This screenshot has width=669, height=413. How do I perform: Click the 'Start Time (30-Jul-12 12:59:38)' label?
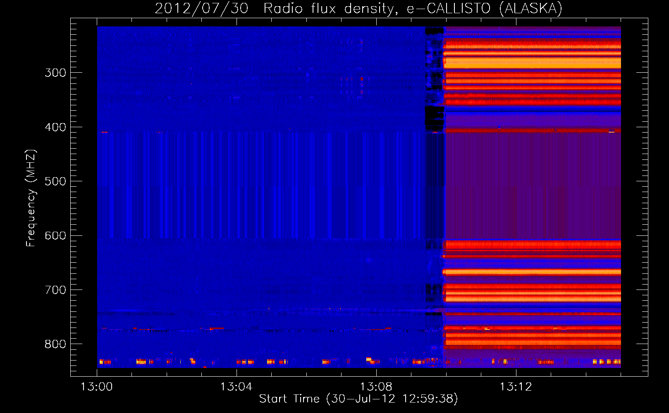358,399
